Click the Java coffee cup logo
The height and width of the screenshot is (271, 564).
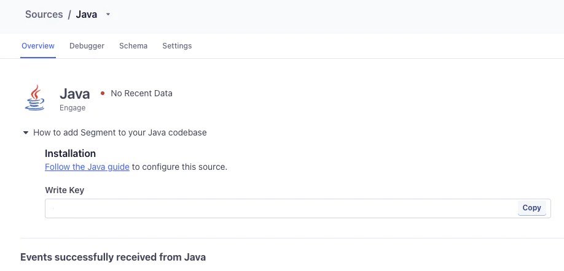(35, 98)
